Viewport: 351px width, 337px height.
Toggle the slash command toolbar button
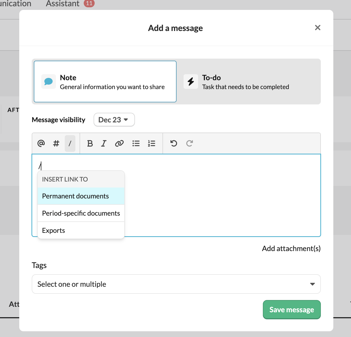(x=70, y=143)
